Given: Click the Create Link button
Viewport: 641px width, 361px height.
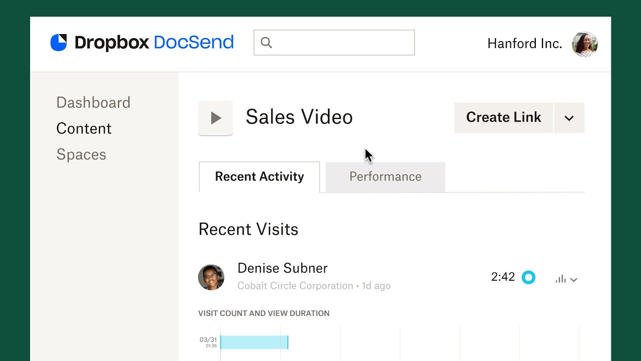Looking at the screenshot, I should click(x=503, y=118).
